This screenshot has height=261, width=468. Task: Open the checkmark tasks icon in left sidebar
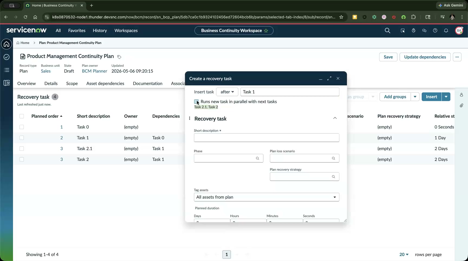[x=6, y=57]
